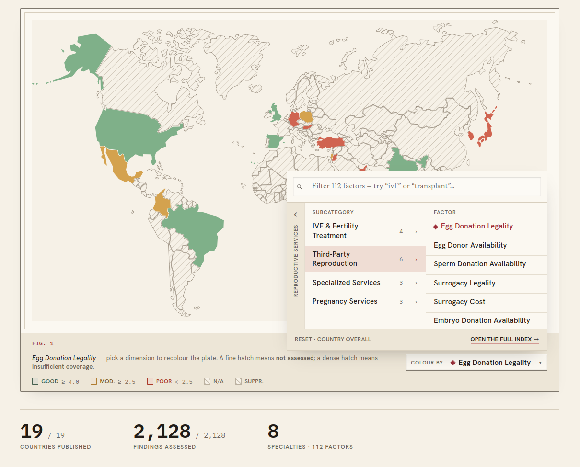The width and height of the screenshot is (580, 467).
Task: Choose the Surrogacy Cost factor
Action: tap(486, 302)
